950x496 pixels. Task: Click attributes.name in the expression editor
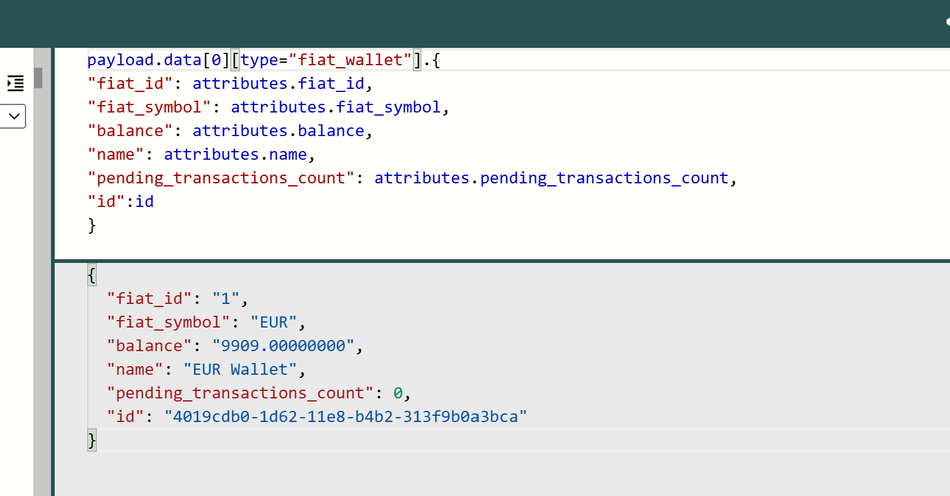pos(235,154)
